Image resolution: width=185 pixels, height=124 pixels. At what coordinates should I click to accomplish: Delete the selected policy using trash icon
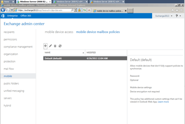pyautogui.click(x=55, y=46)
